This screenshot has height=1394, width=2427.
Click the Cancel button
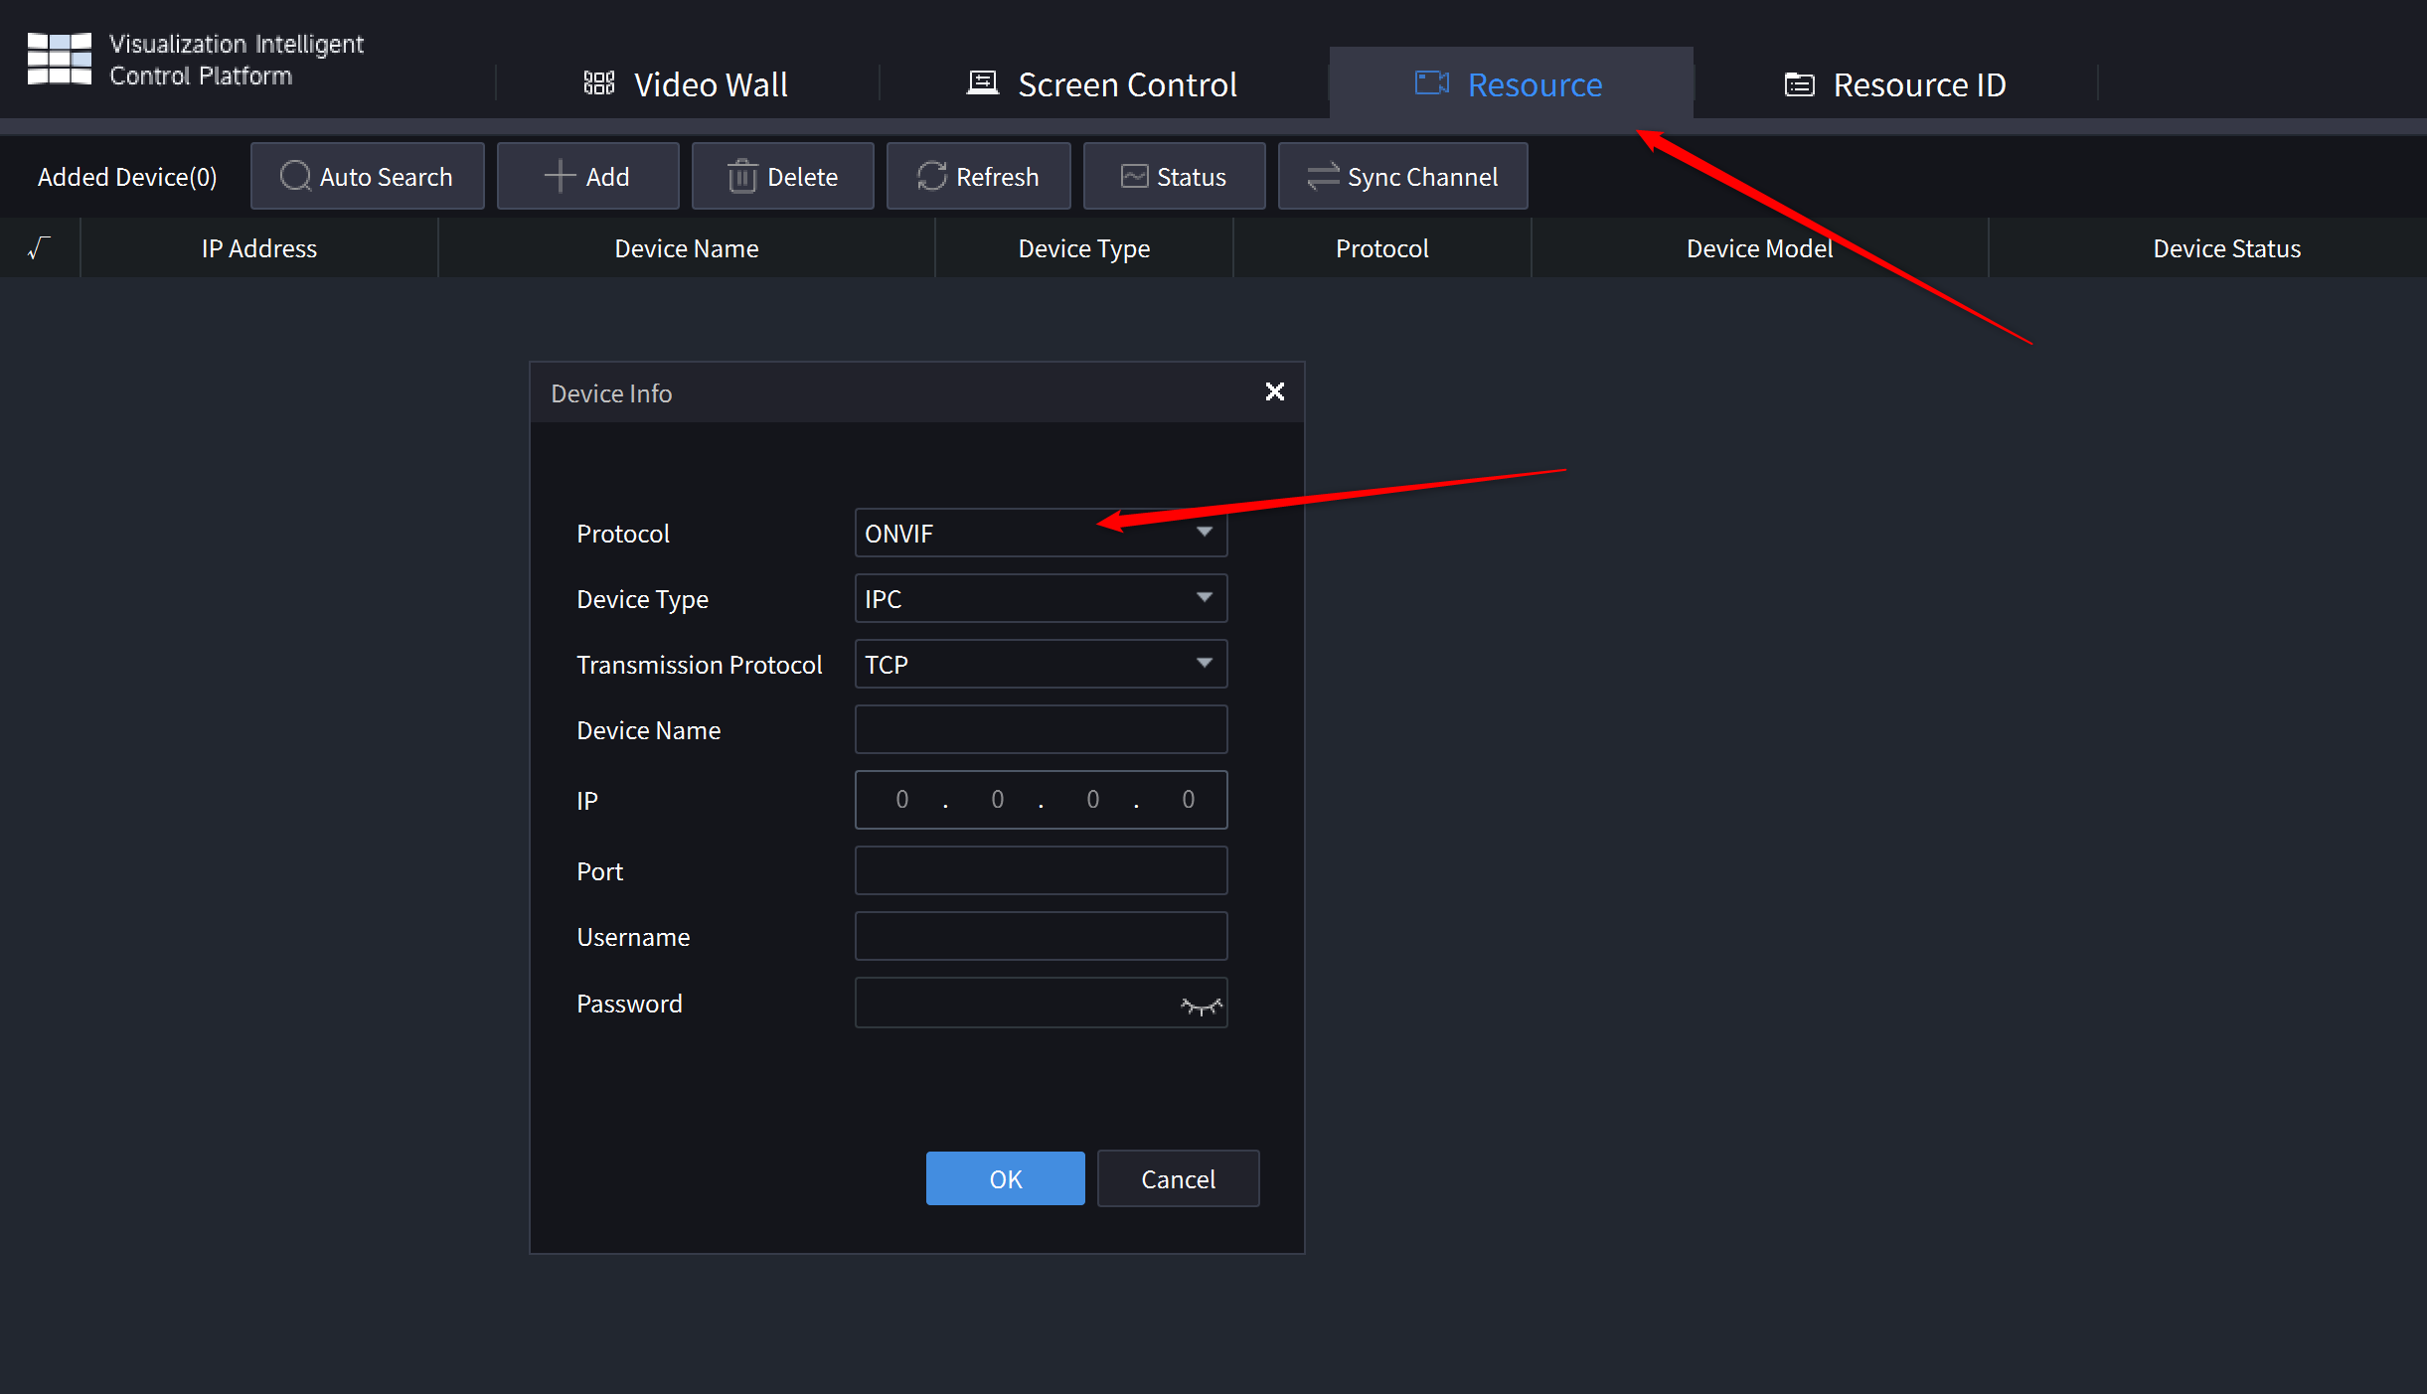(x=1178, y=1178)
